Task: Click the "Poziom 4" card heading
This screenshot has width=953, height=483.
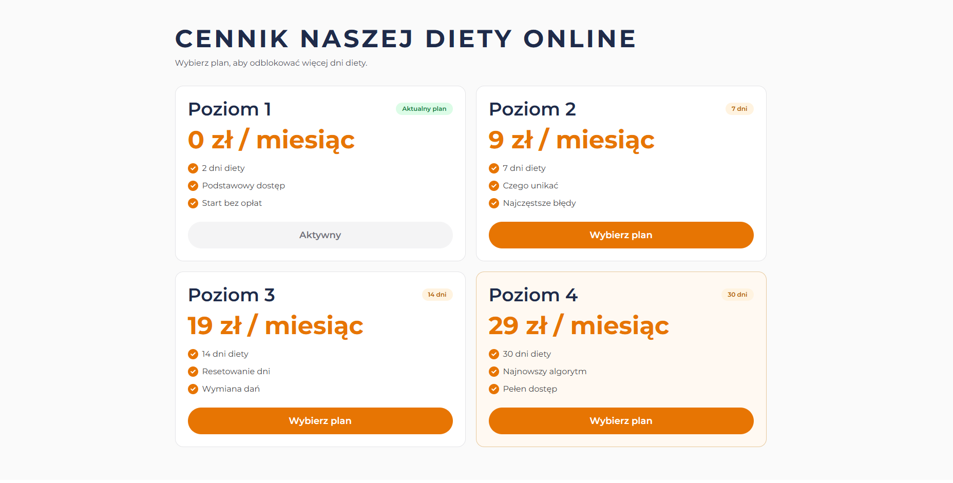Action: coord(533,295)
